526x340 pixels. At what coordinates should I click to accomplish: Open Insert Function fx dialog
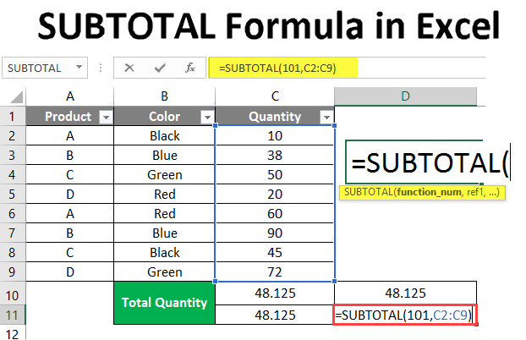(190, 69)
